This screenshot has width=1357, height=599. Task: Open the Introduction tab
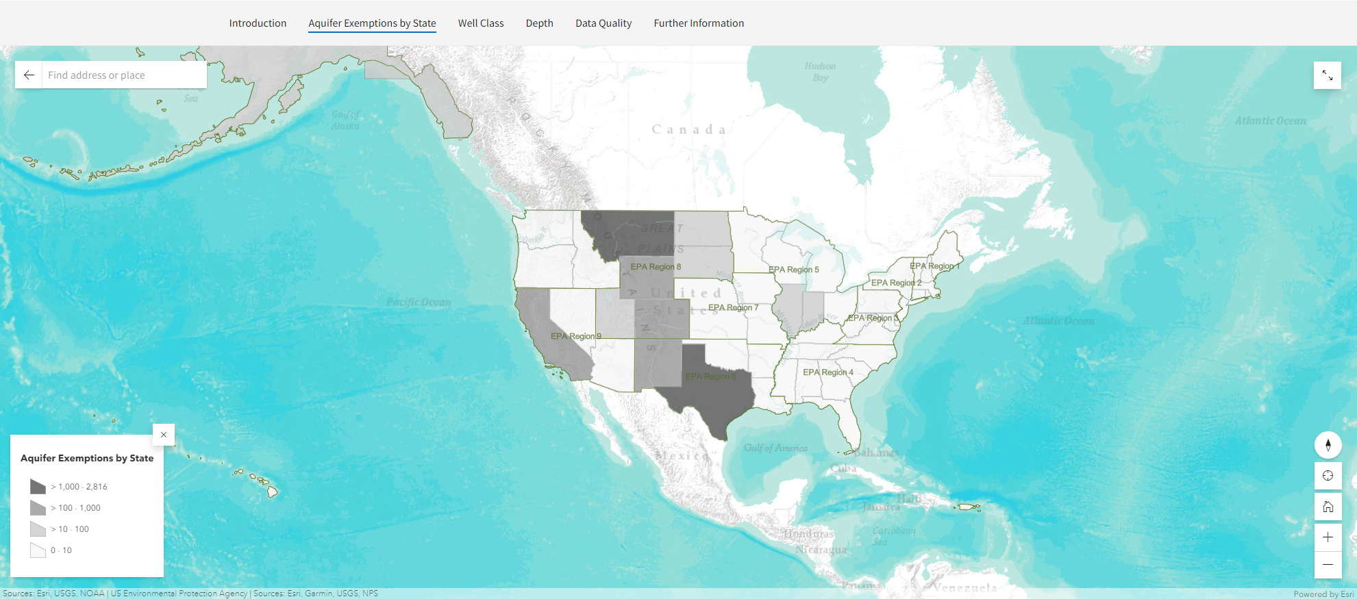(258, 23)
